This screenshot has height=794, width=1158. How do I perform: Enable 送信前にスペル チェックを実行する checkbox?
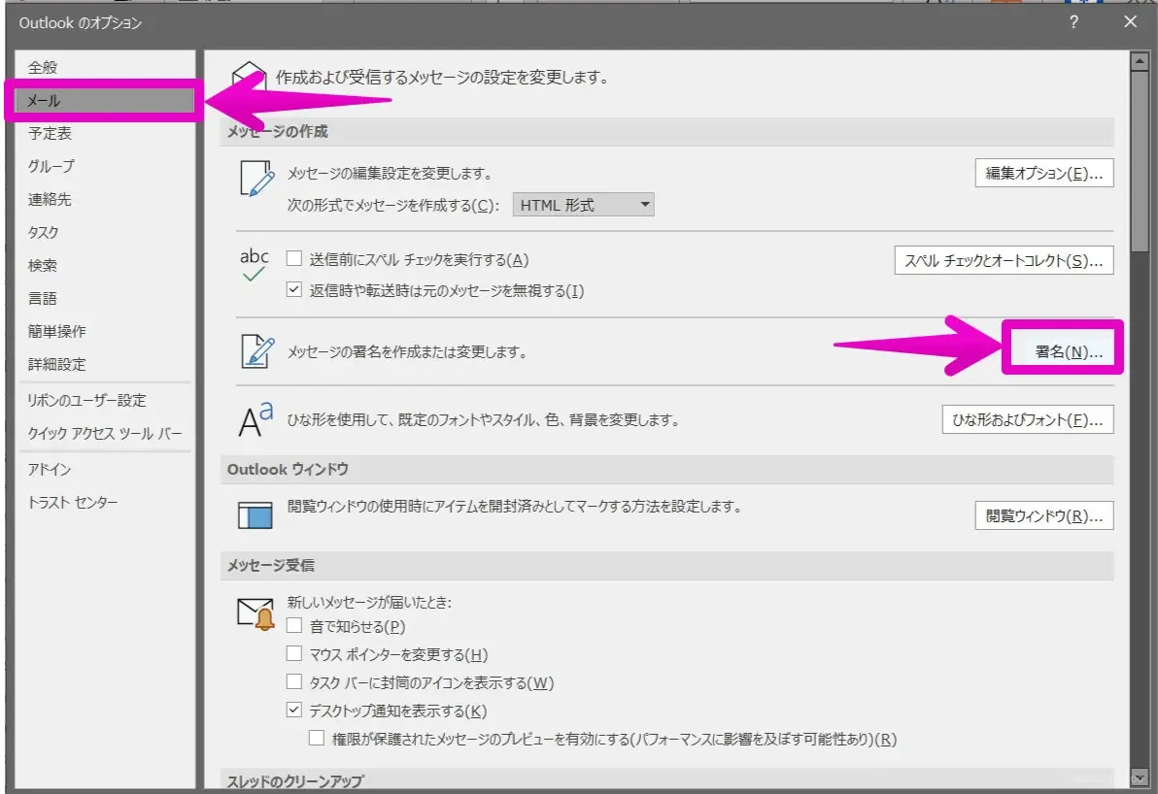(294, 258)
